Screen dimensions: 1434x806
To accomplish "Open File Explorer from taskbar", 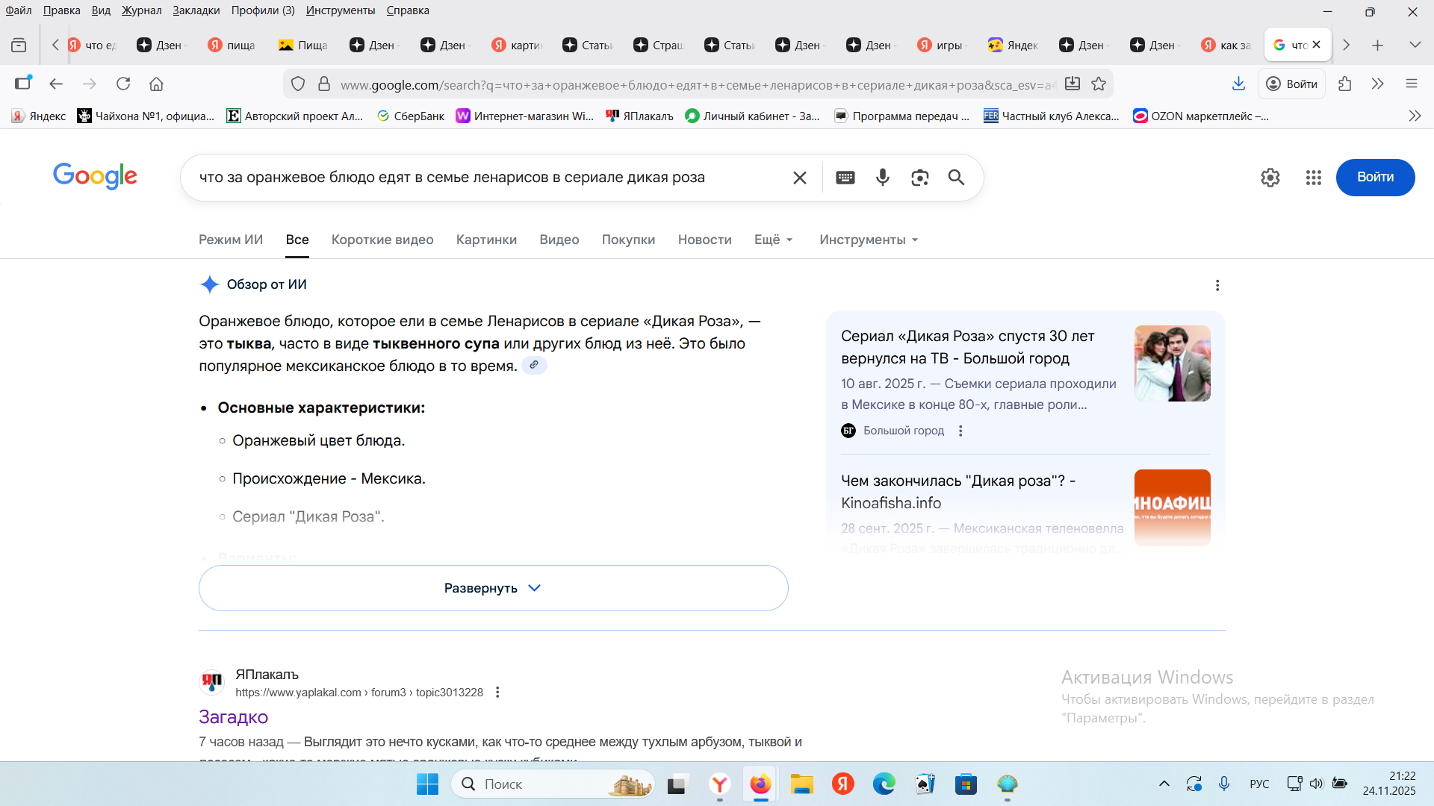I will 802,784.
